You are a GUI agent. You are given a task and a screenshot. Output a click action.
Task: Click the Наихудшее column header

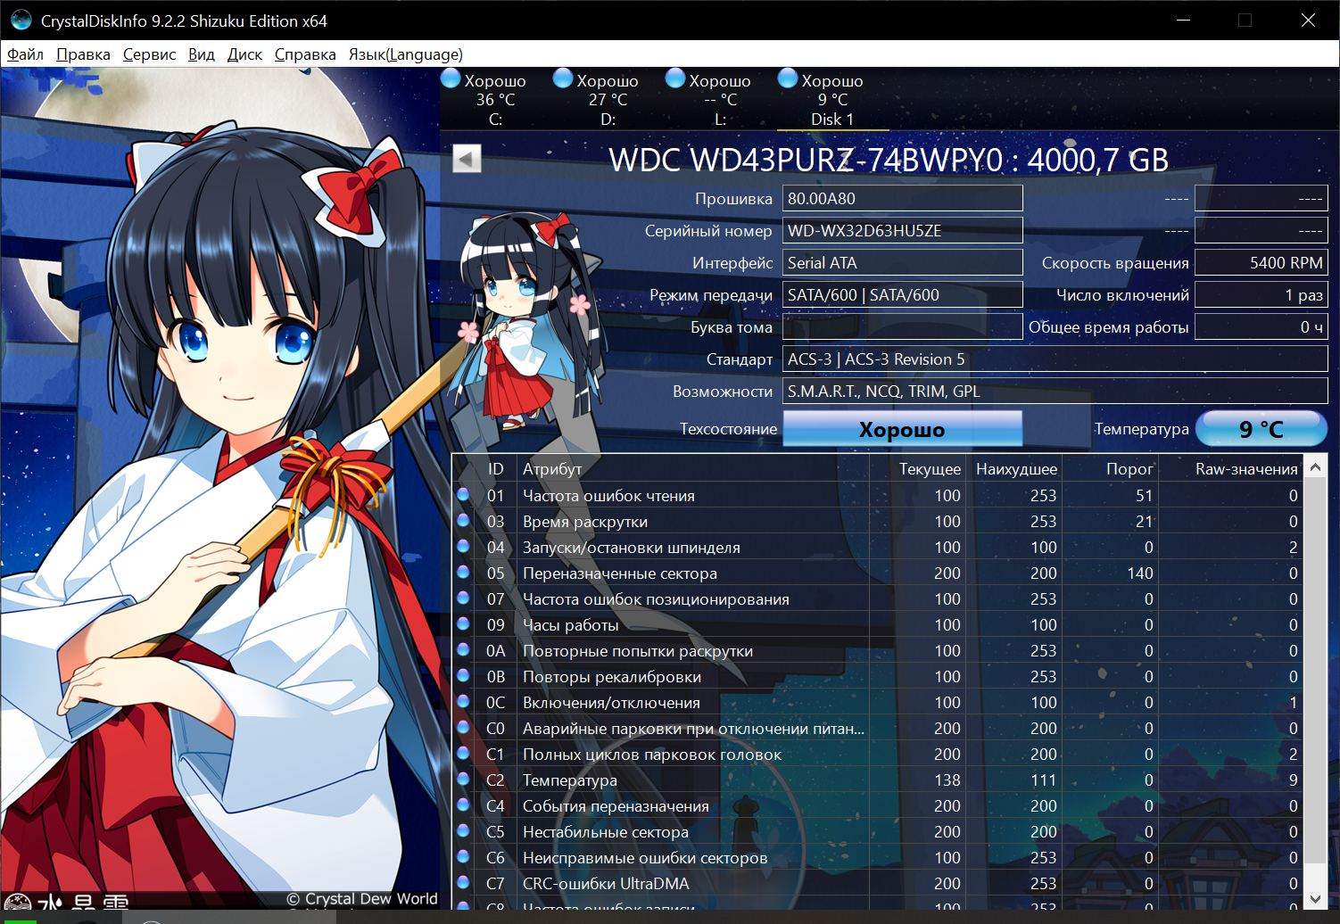tap(1016, 468)
